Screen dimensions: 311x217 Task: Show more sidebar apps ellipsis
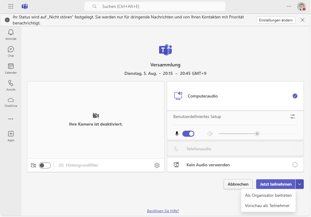[x=11, y=119]
